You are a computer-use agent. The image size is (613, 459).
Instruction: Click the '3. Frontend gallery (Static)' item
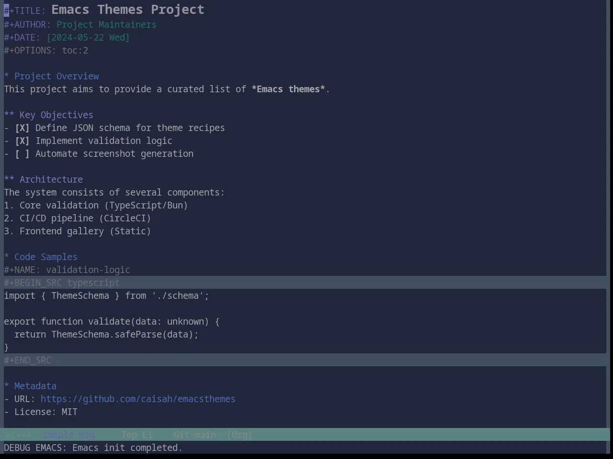pyautogui.click(x=78, y=231)
